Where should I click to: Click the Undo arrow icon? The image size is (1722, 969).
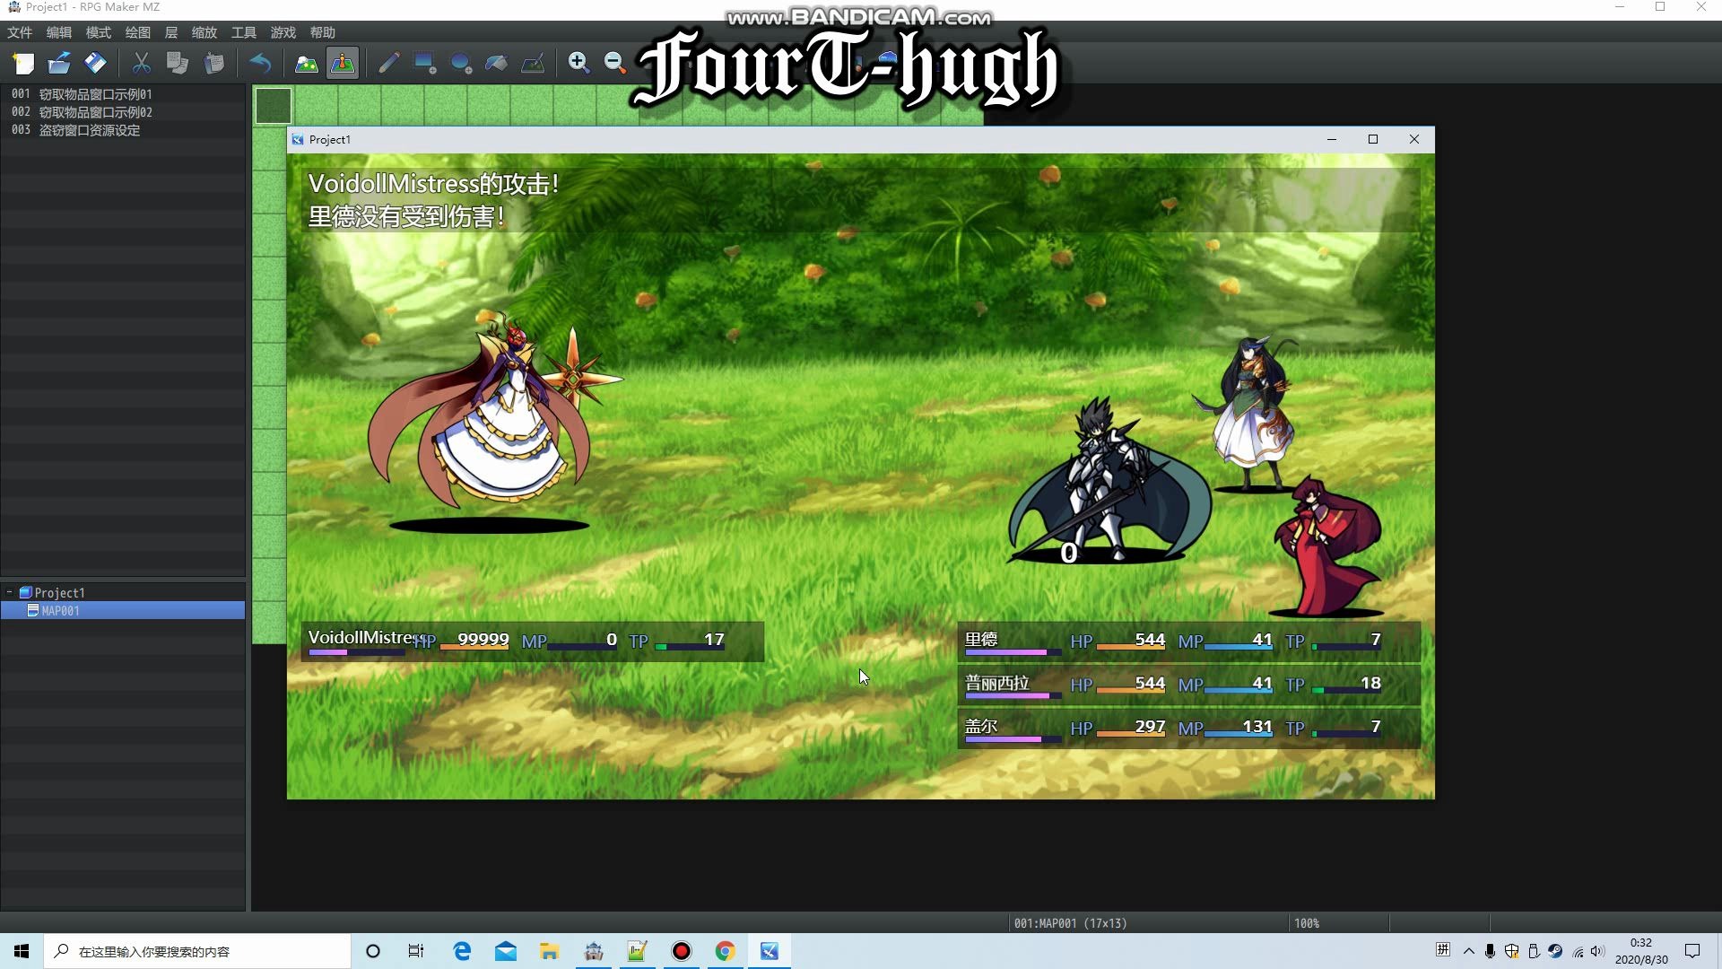pos(260,64)
